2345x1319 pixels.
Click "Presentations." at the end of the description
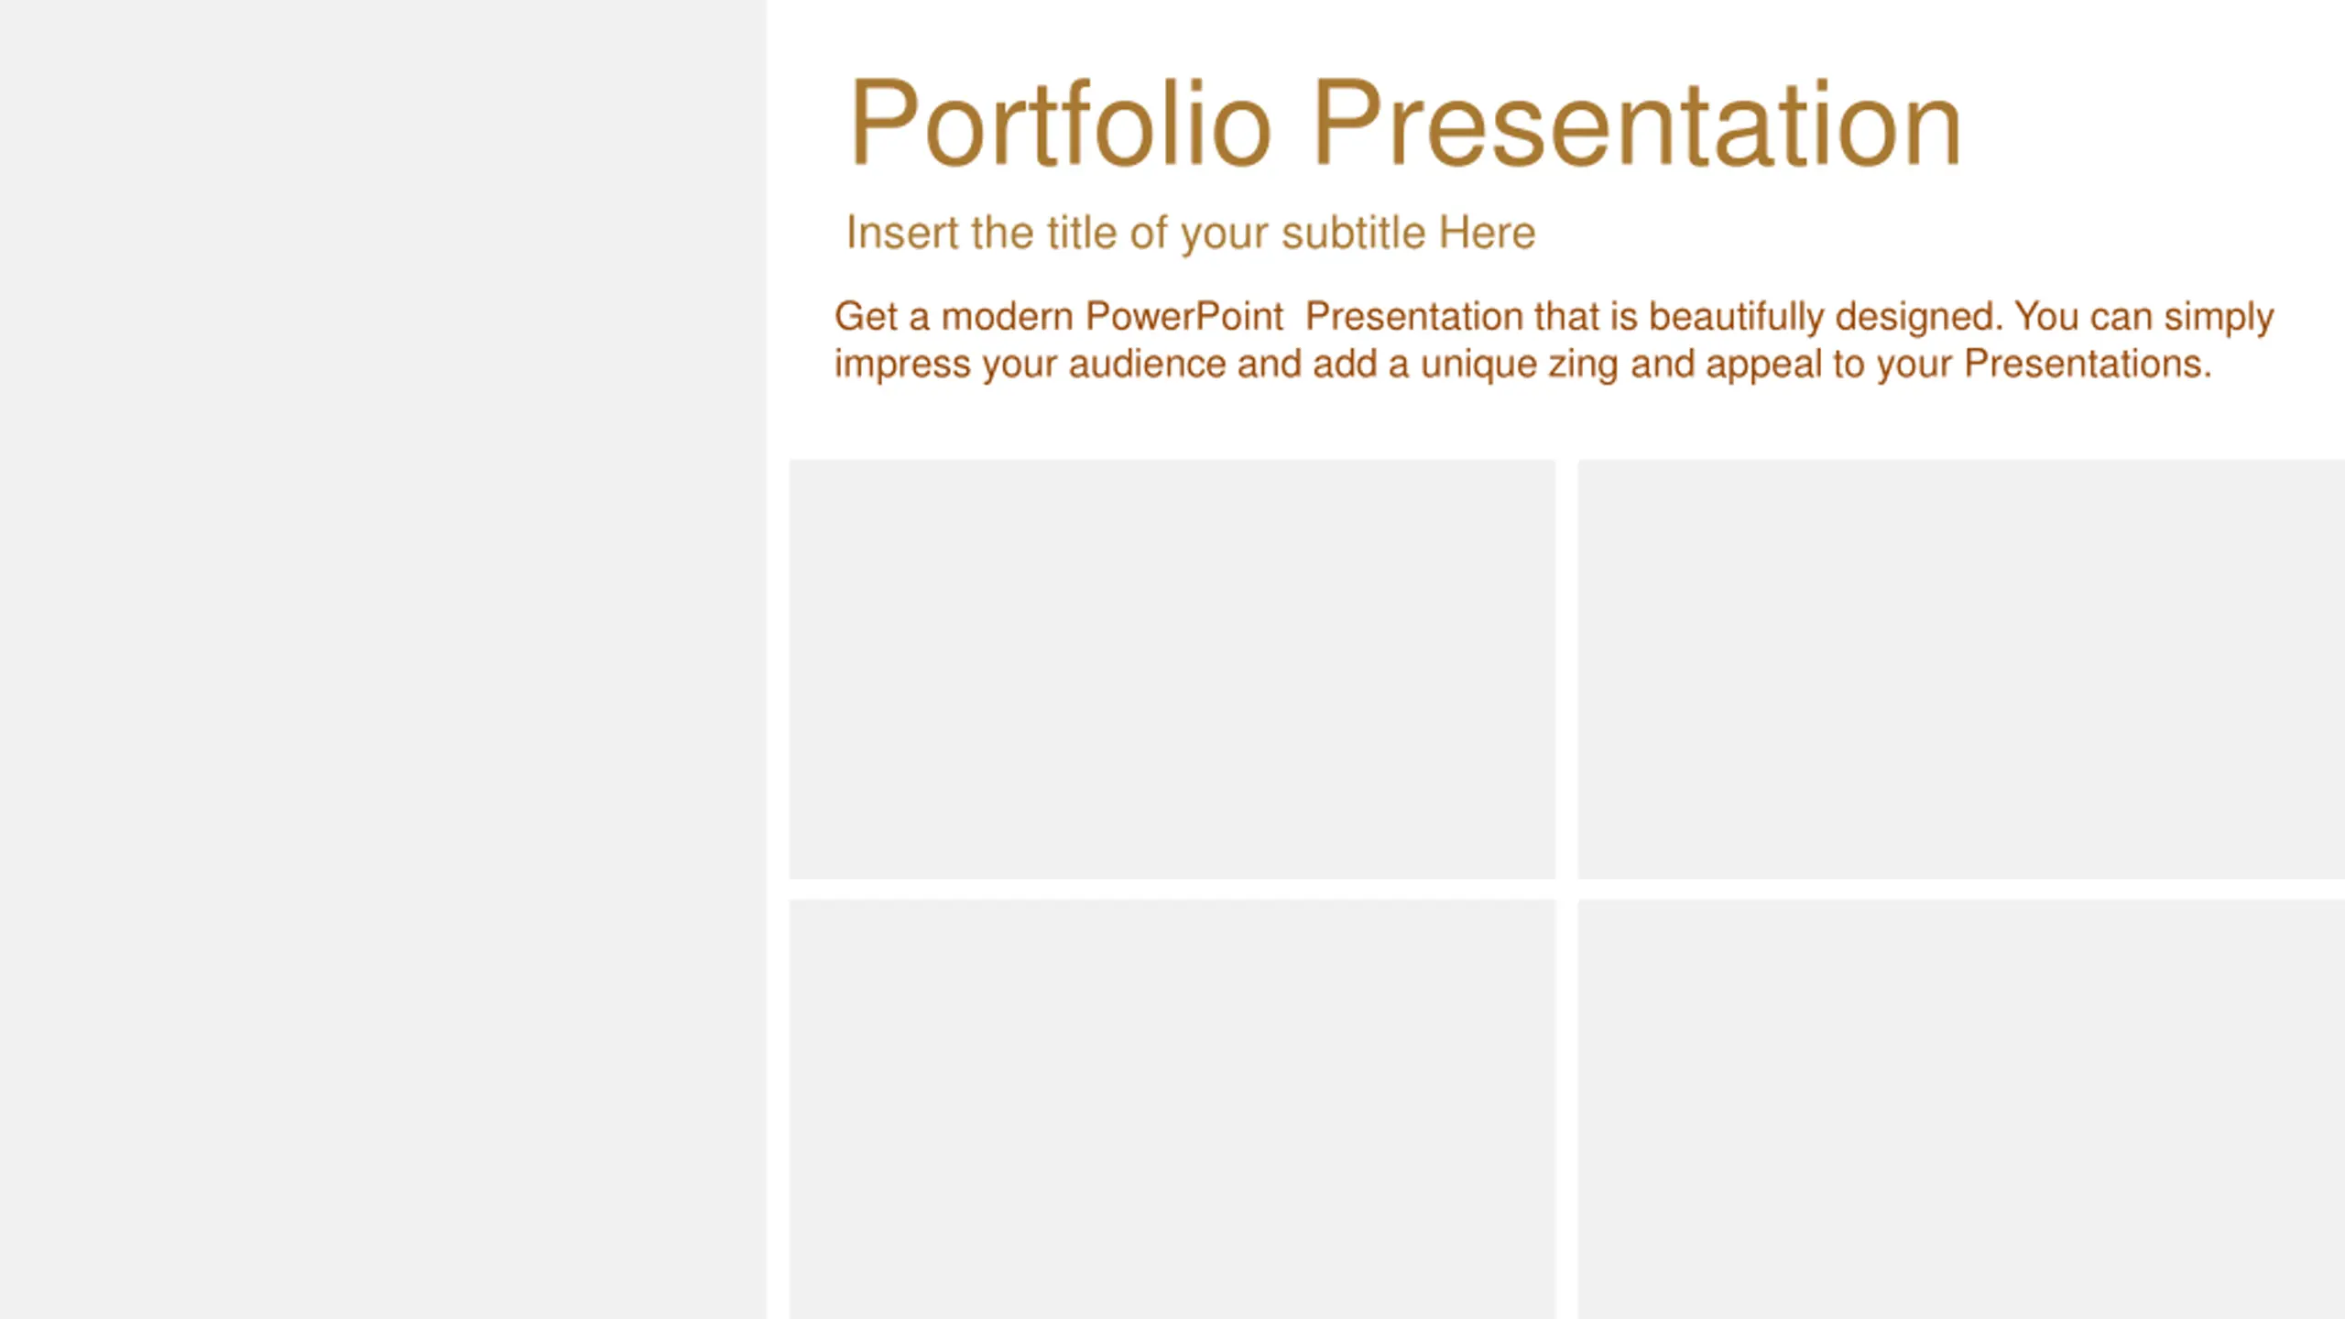2088,365
